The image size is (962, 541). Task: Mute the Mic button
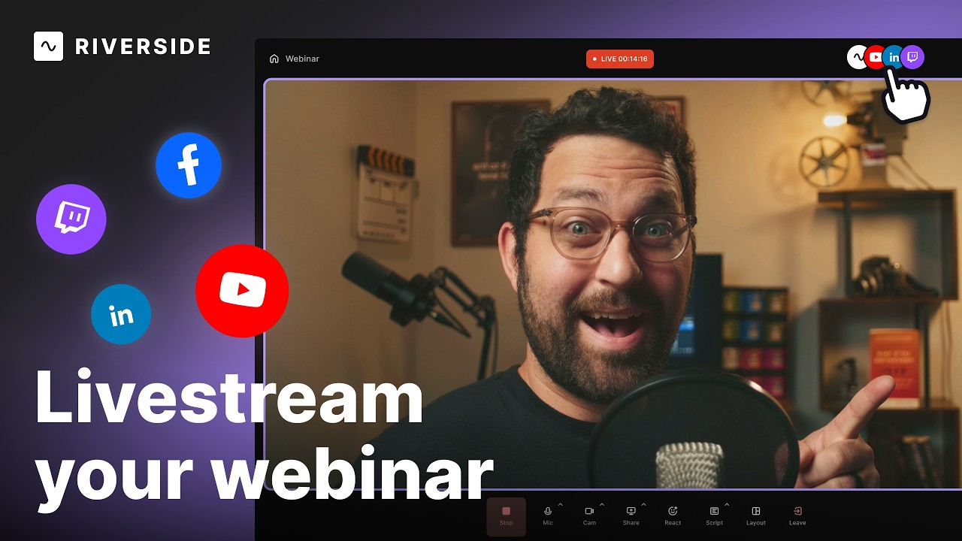(548, 515)
